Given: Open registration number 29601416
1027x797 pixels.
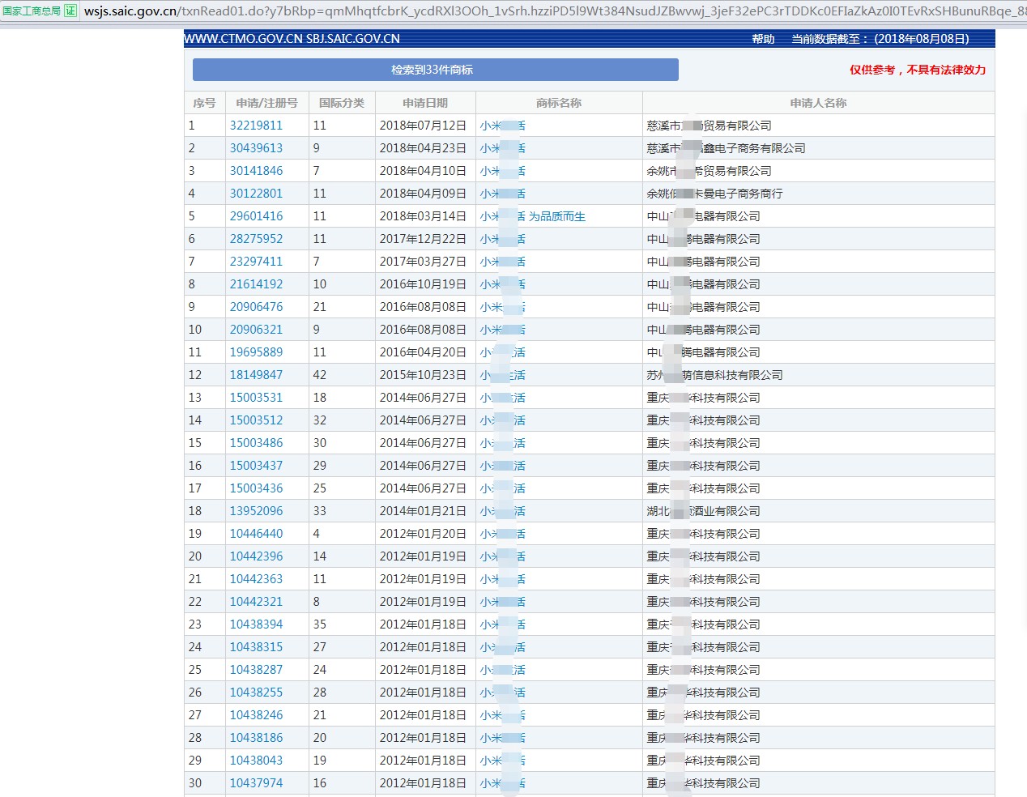Looking at the screenshot, I should pyautogui.click(x=256, y=216).
